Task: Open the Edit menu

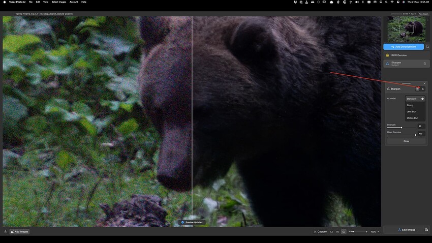Action: (38, 2)
